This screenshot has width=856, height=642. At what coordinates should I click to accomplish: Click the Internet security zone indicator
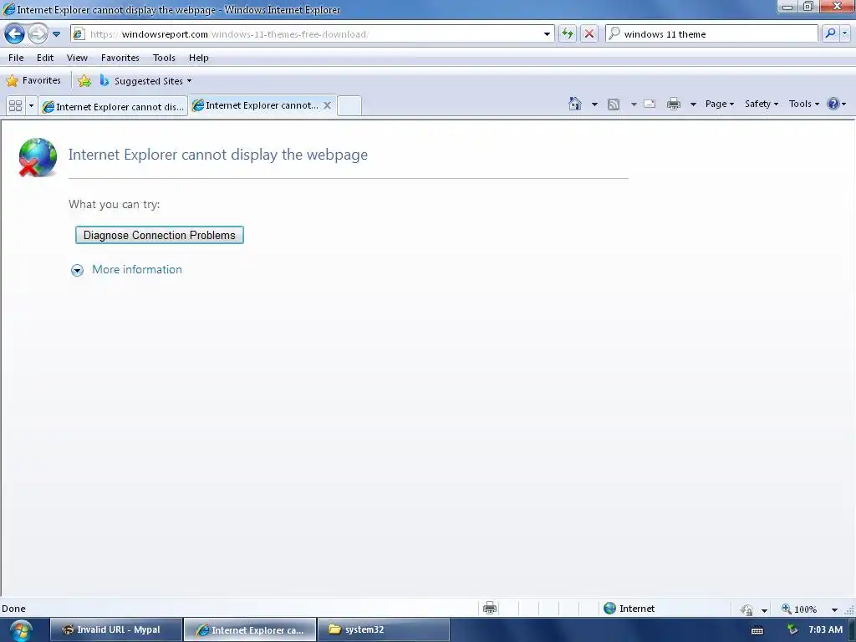629,609
